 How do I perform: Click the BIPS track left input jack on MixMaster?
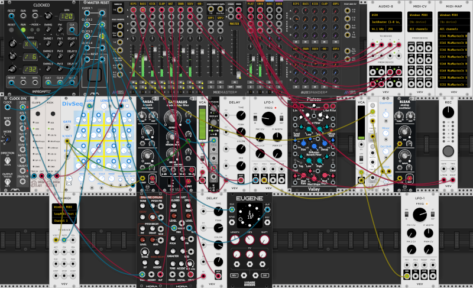(x=134, y=10)
